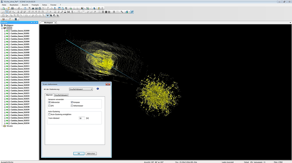Click the open-folder icon in the top toolbar
Viewport: 292px width, 163px height.
[x=9, y=8]
